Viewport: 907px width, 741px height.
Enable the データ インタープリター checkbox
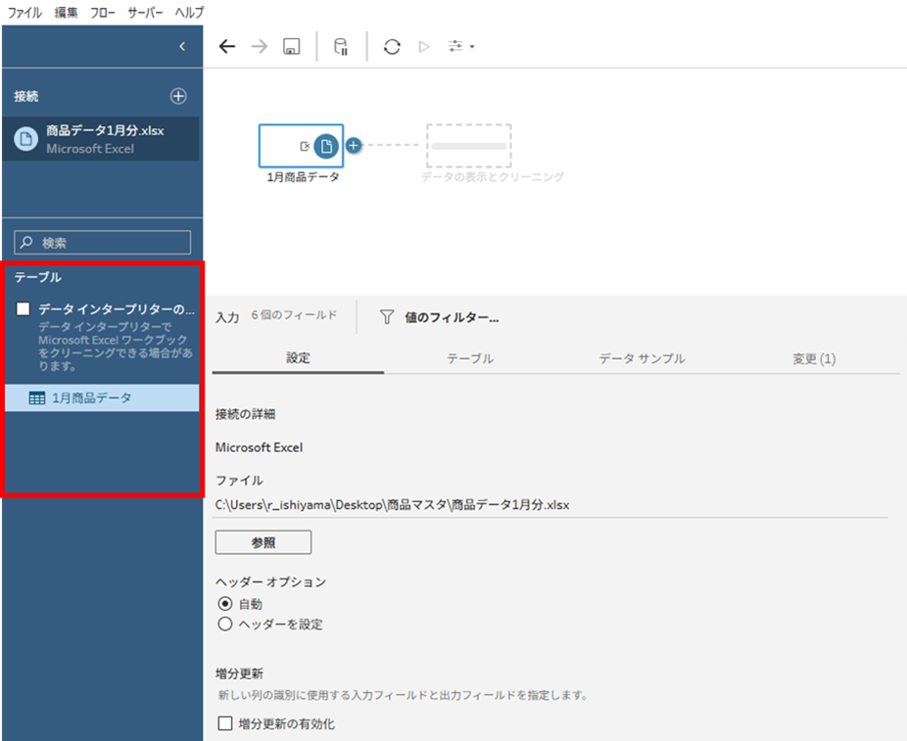[24, 309]
